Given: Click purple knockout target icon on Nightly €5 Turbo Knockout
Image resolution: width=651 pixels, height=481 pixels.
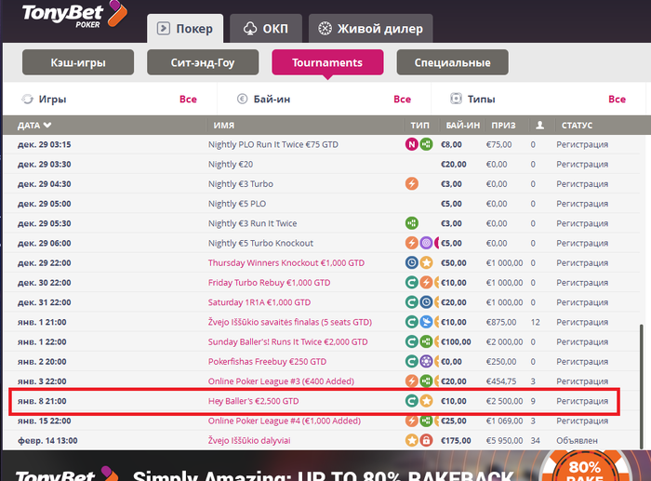Looking at the screenshot, I should coord(426,243).
